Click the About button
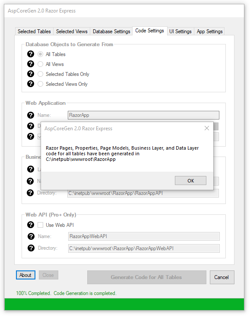 click(25, 275)
